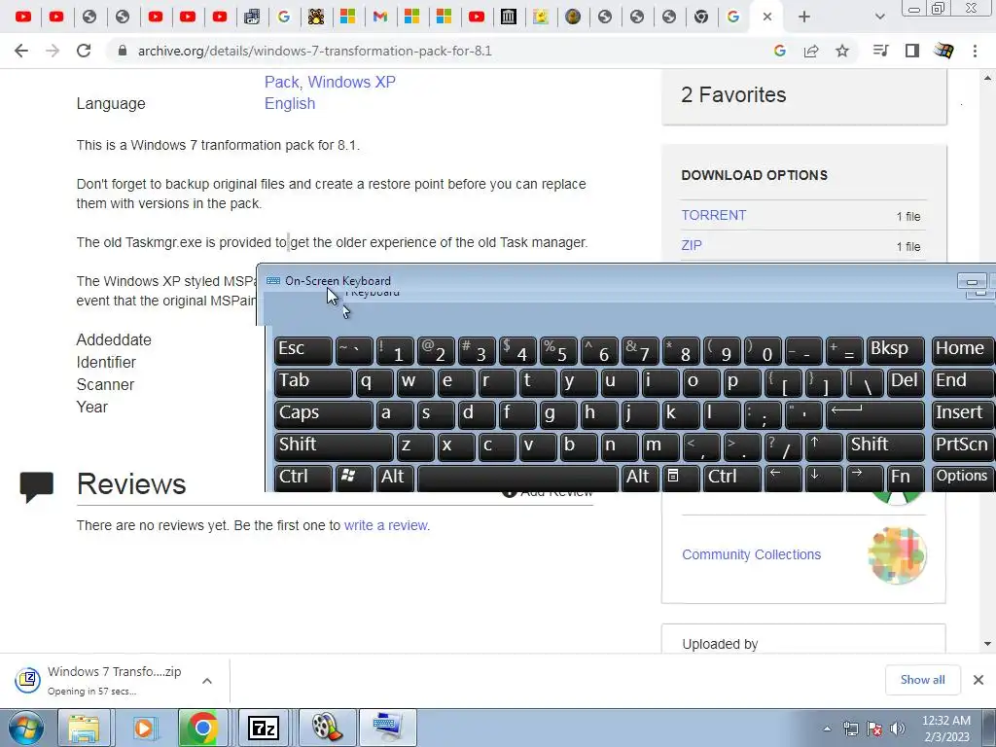Click the Google icon in the address bar
The height and width of the screenshot is (747, 996).
click(779, 51)
